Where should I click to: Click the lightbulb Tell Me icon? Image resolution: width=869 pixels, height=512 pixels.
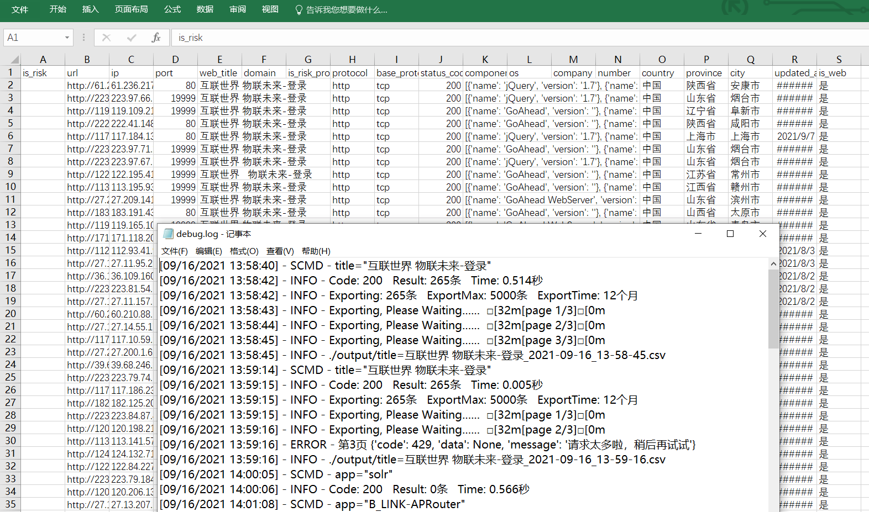(x=299, y=10)
